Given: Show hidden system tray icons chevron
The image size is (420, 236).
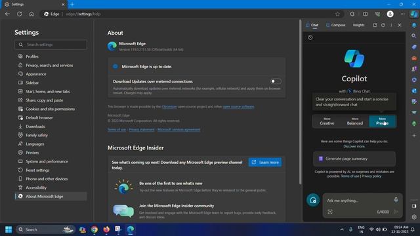Looking at the screenshot, I should tap(342, 229).
